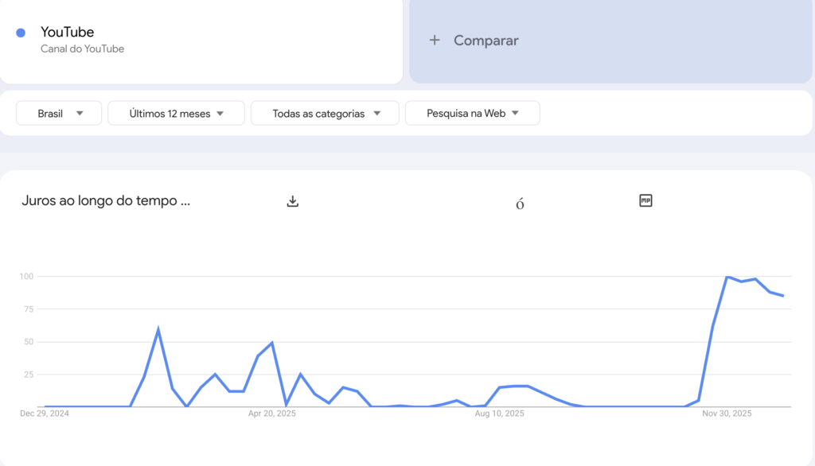Open the Brasil region dropdown

(x=58, y=113)
